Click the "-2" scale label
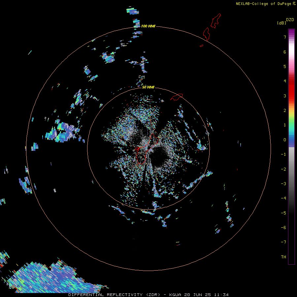This screenshot has width=297, height=297. tap(283, 169)
